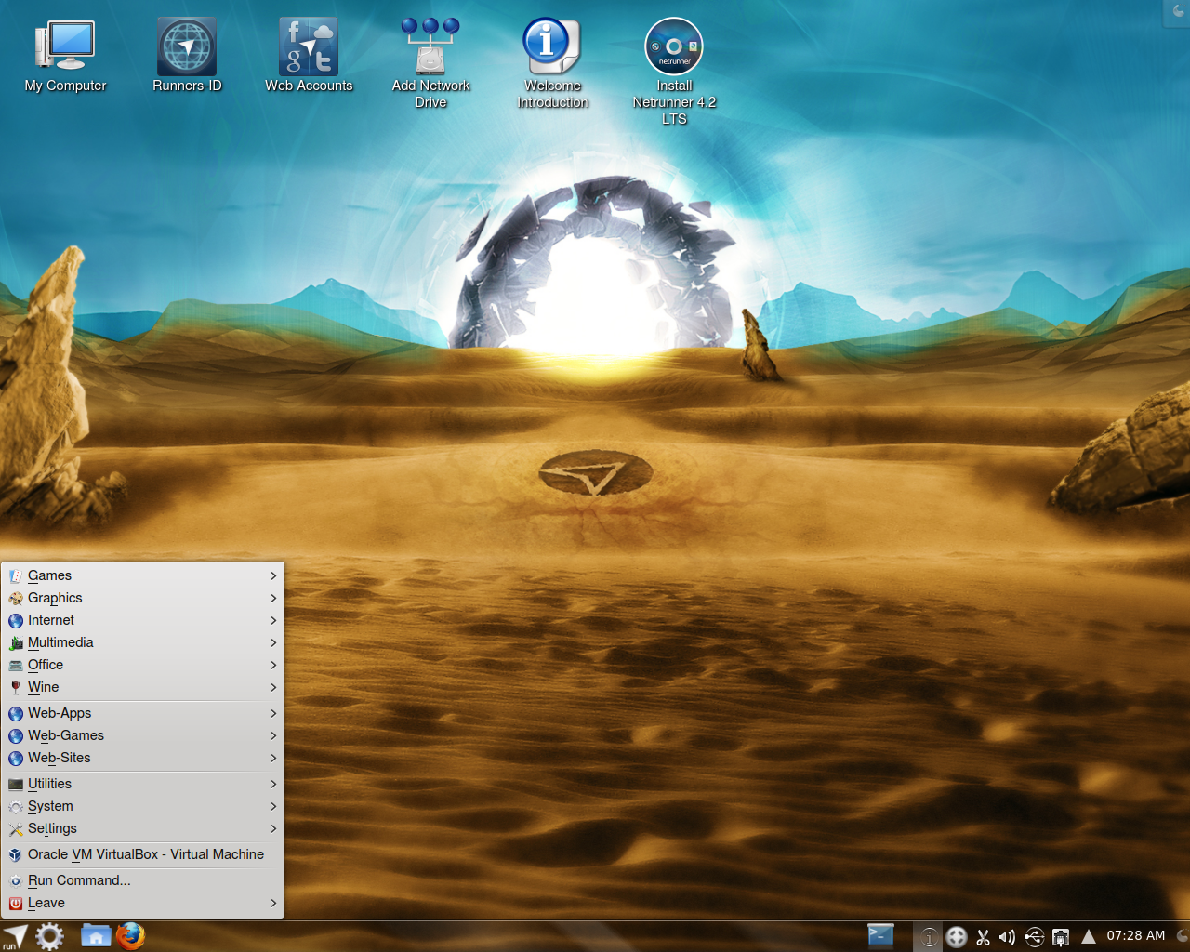This screenshot has width=1190, height=952.
Task: Expand Web-Apps using its arrow
Action: (x=273, y=713)
